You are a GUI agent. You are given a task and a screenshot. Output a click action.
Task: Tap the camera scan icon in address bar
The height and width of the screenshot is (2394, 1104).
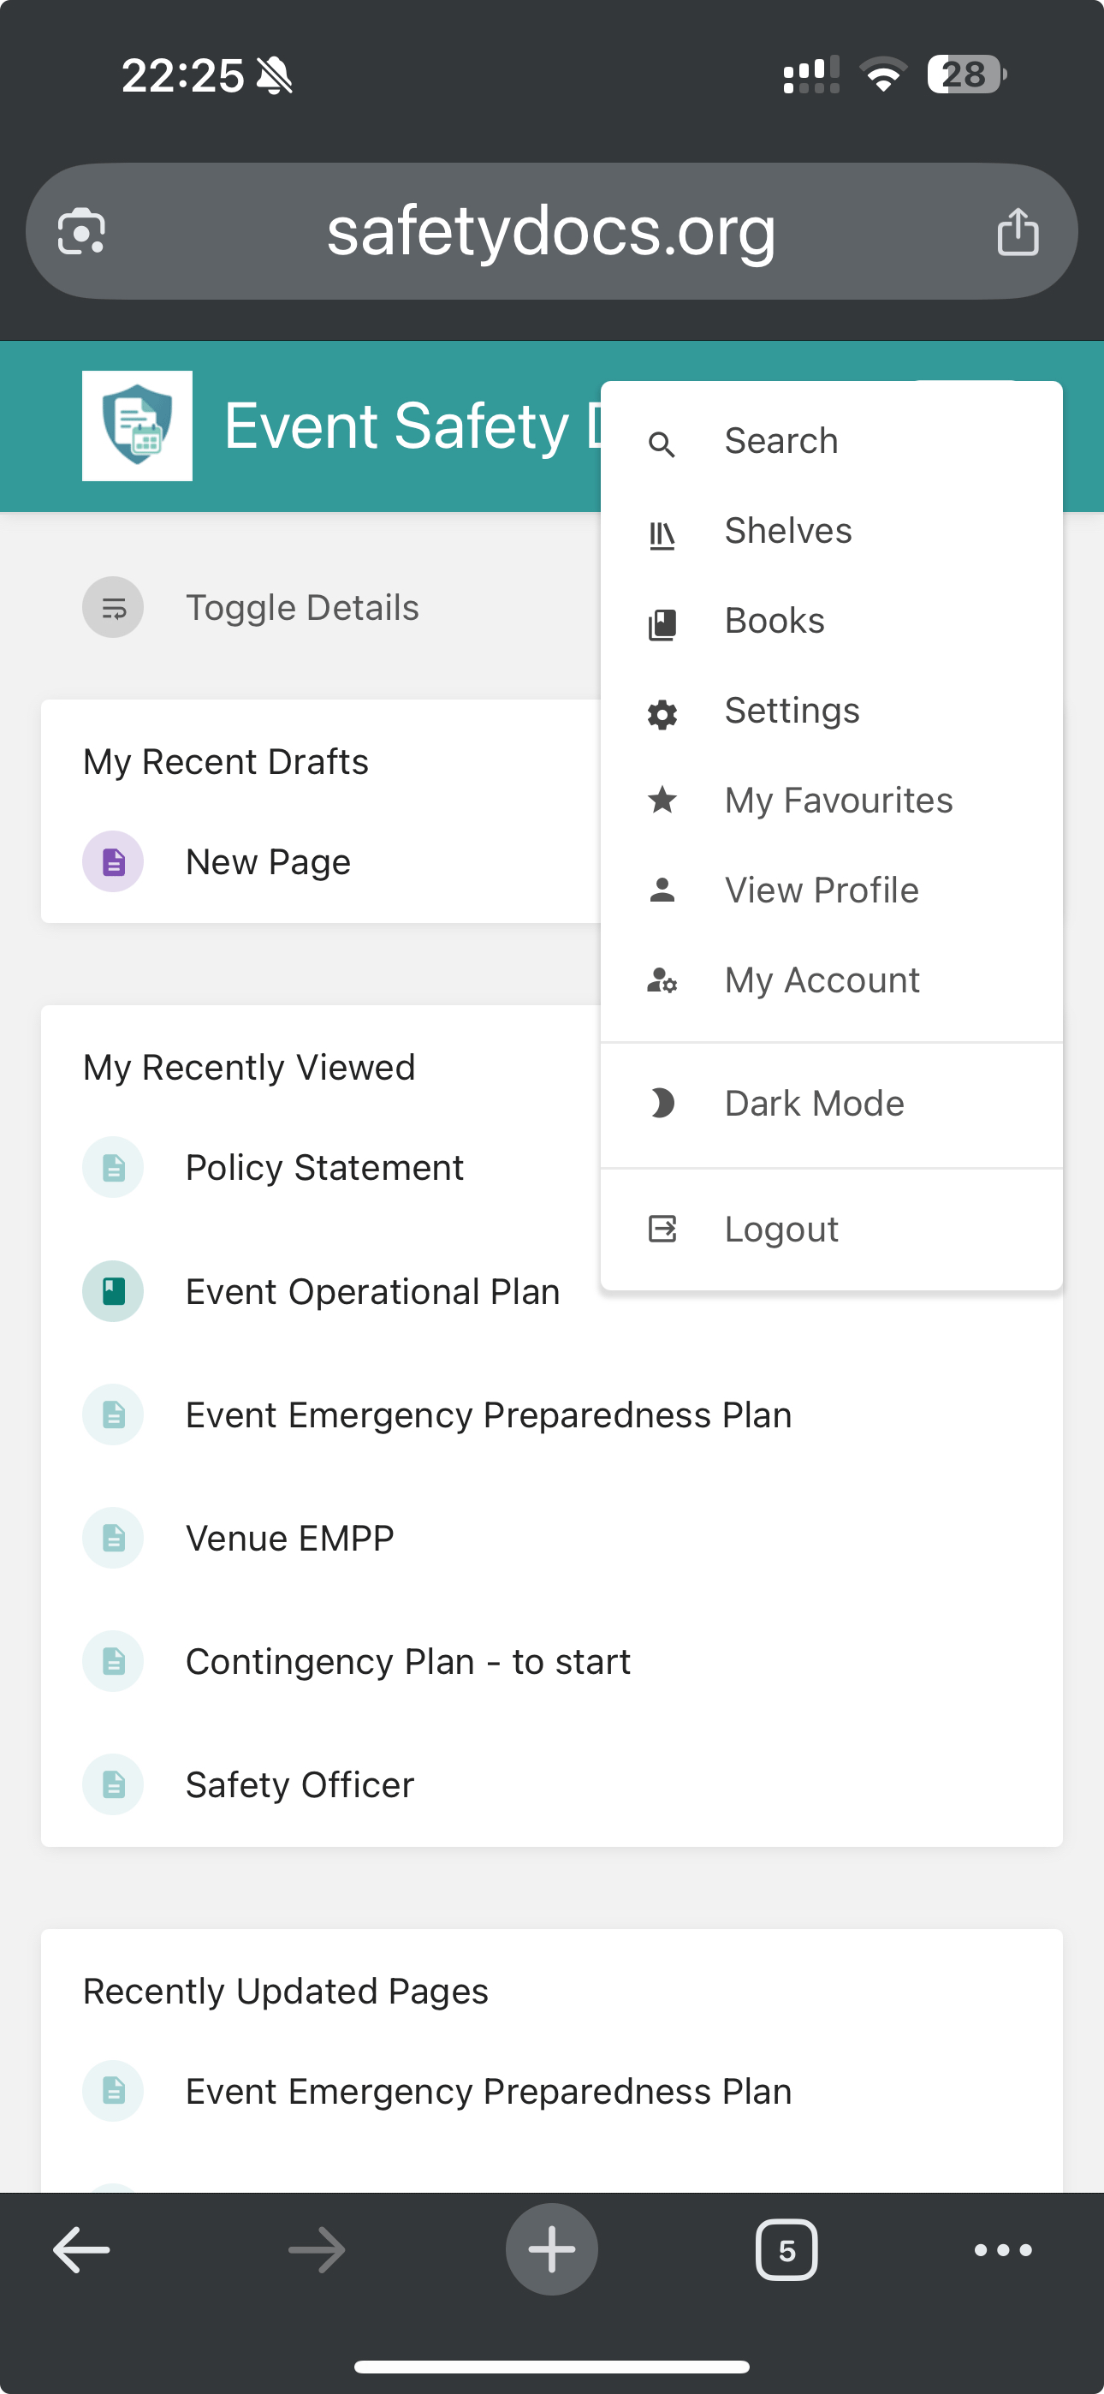[x=82, y=231]
